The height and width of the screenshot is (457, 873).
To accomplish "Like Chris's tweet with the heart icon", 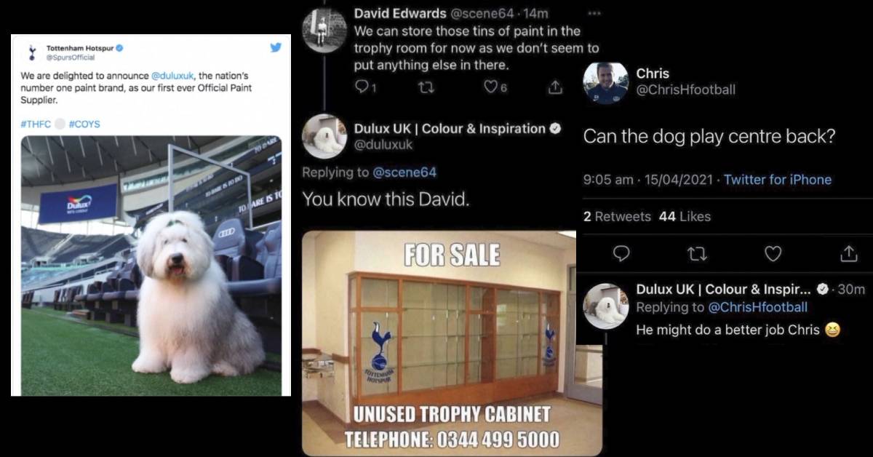I will [x=773, y=253].
